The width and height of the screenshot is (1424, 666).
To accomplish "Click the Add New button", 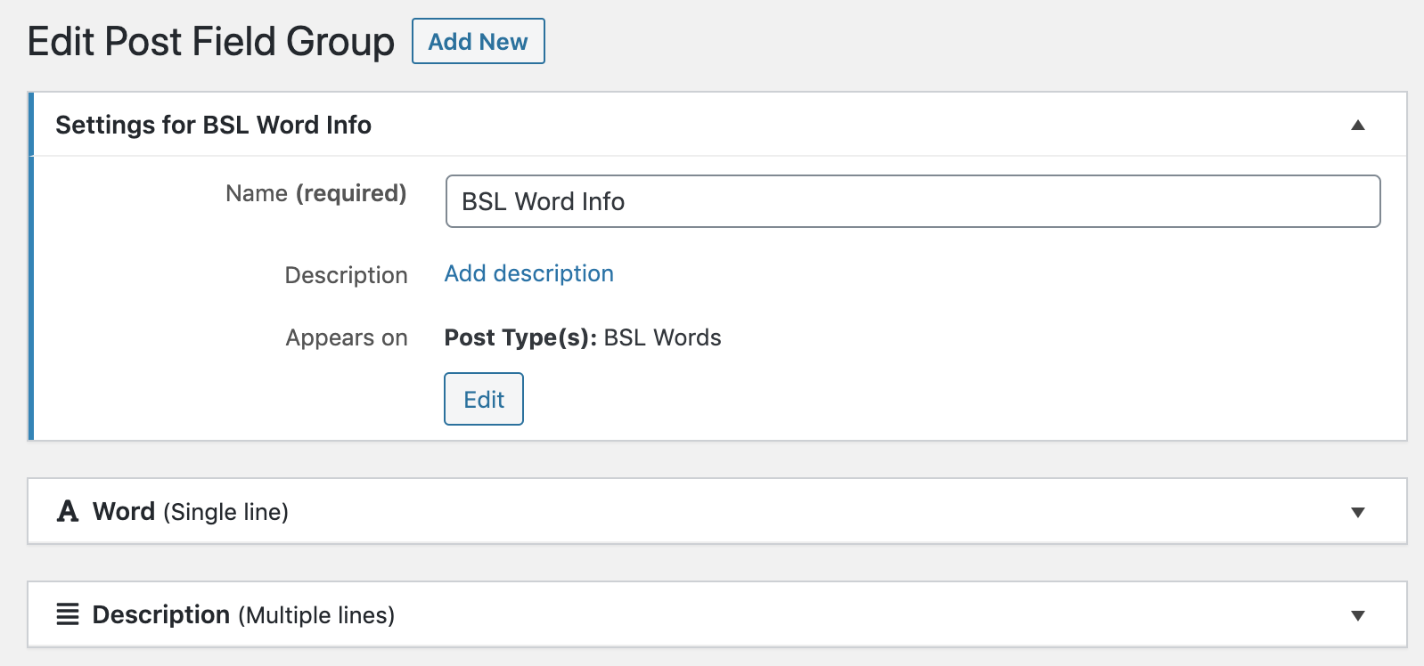I will pos(478,42).
